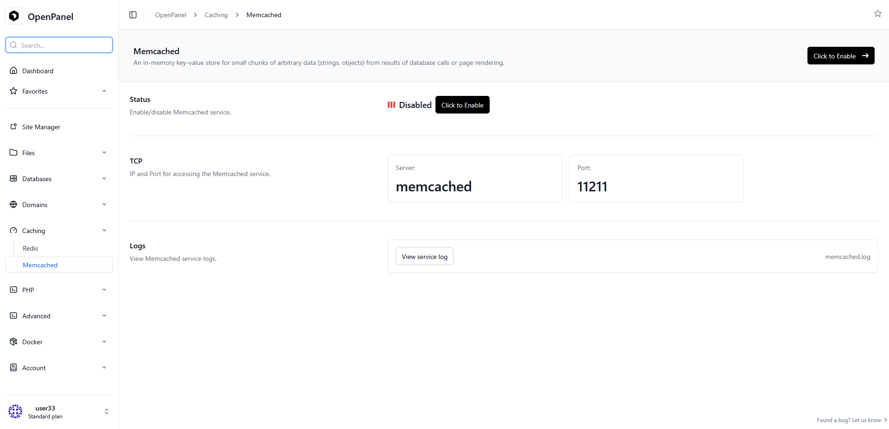
Task: Click the OpenPanel logo
Action: click(14, 16)
